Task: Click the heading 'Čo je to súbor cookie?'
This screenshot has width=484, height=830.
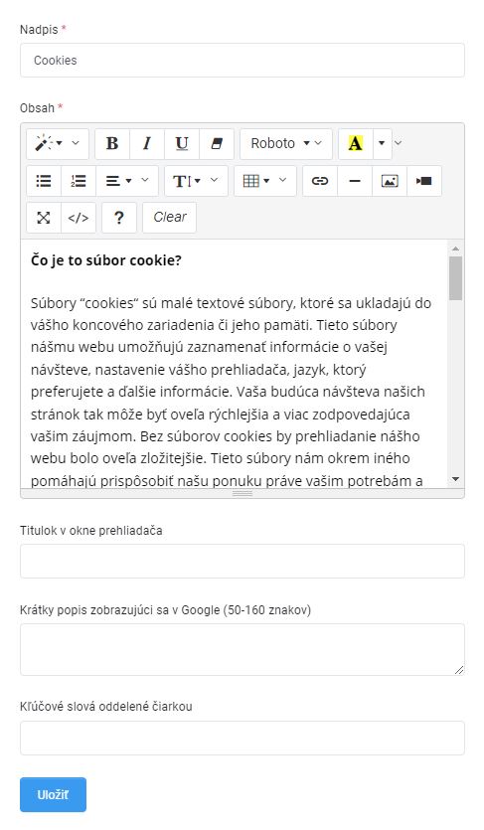Action: (105, 260)
